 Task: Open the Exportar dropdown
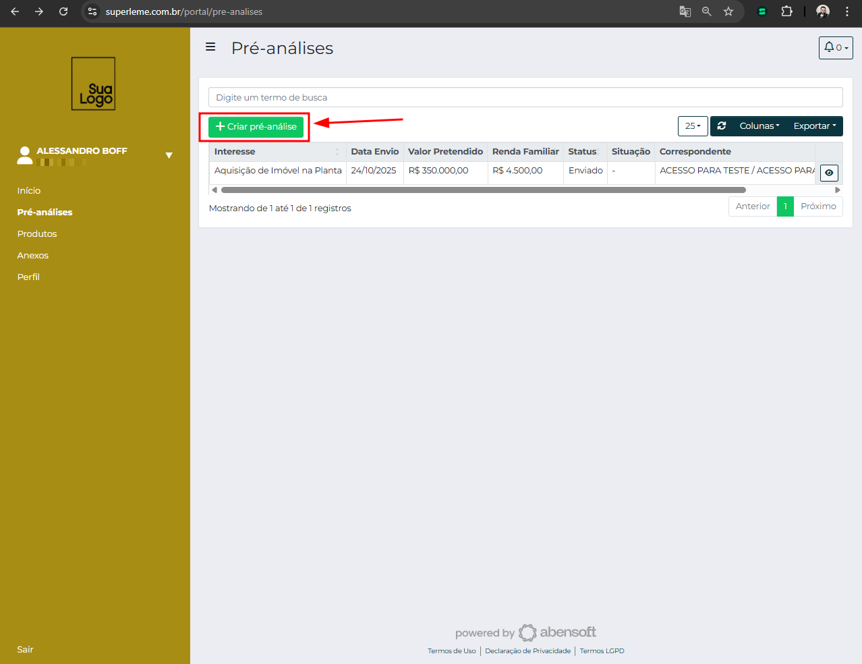point(814,126)
